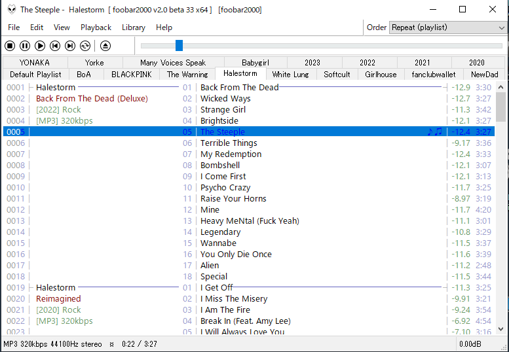
Task: Click the Stop playback button
Action: [10, 46]
